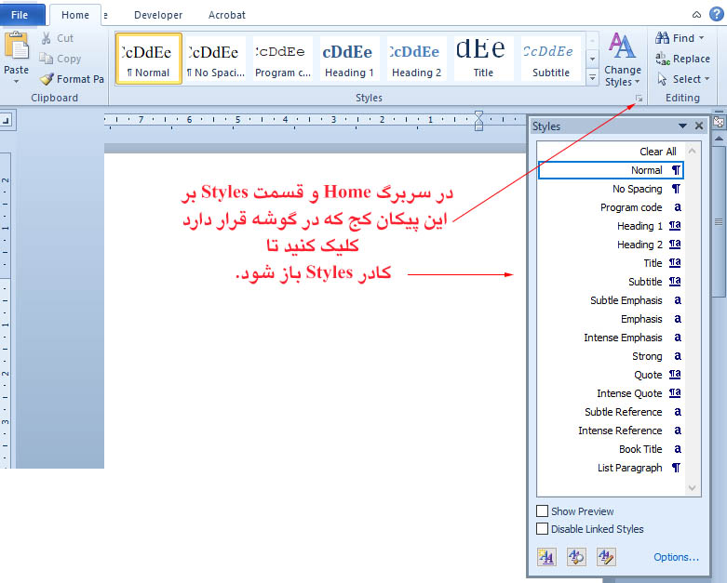The height and width of the screenshot is (583, 727).
Task: Click Clear All in the Styles list
Action: [657, 152]
